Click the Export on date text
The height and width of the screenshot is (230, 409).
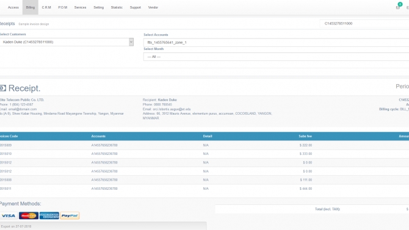pyautogui.click(x=16, y=226)
